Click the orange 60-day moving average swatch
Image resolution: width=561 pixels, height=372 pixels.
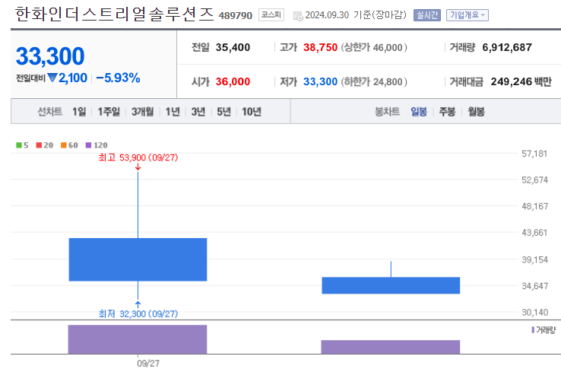pyautogui.click(x=64, y=145)
